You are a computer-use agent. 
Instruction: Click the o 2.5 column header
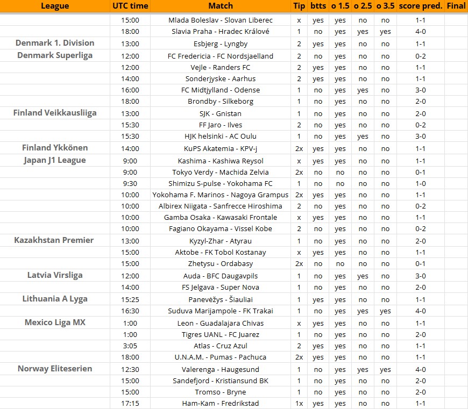pyautogui.click(x=363, y=6)
